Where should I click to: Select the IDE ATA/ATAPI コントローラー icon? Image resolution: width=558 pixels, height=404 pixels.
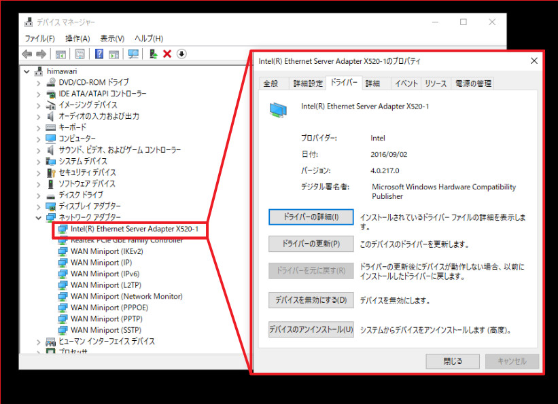point(51,94)
